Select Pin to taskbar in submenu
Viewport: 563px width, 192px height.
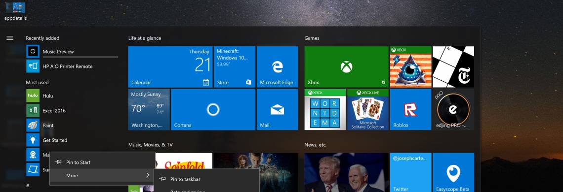point(206,179)
